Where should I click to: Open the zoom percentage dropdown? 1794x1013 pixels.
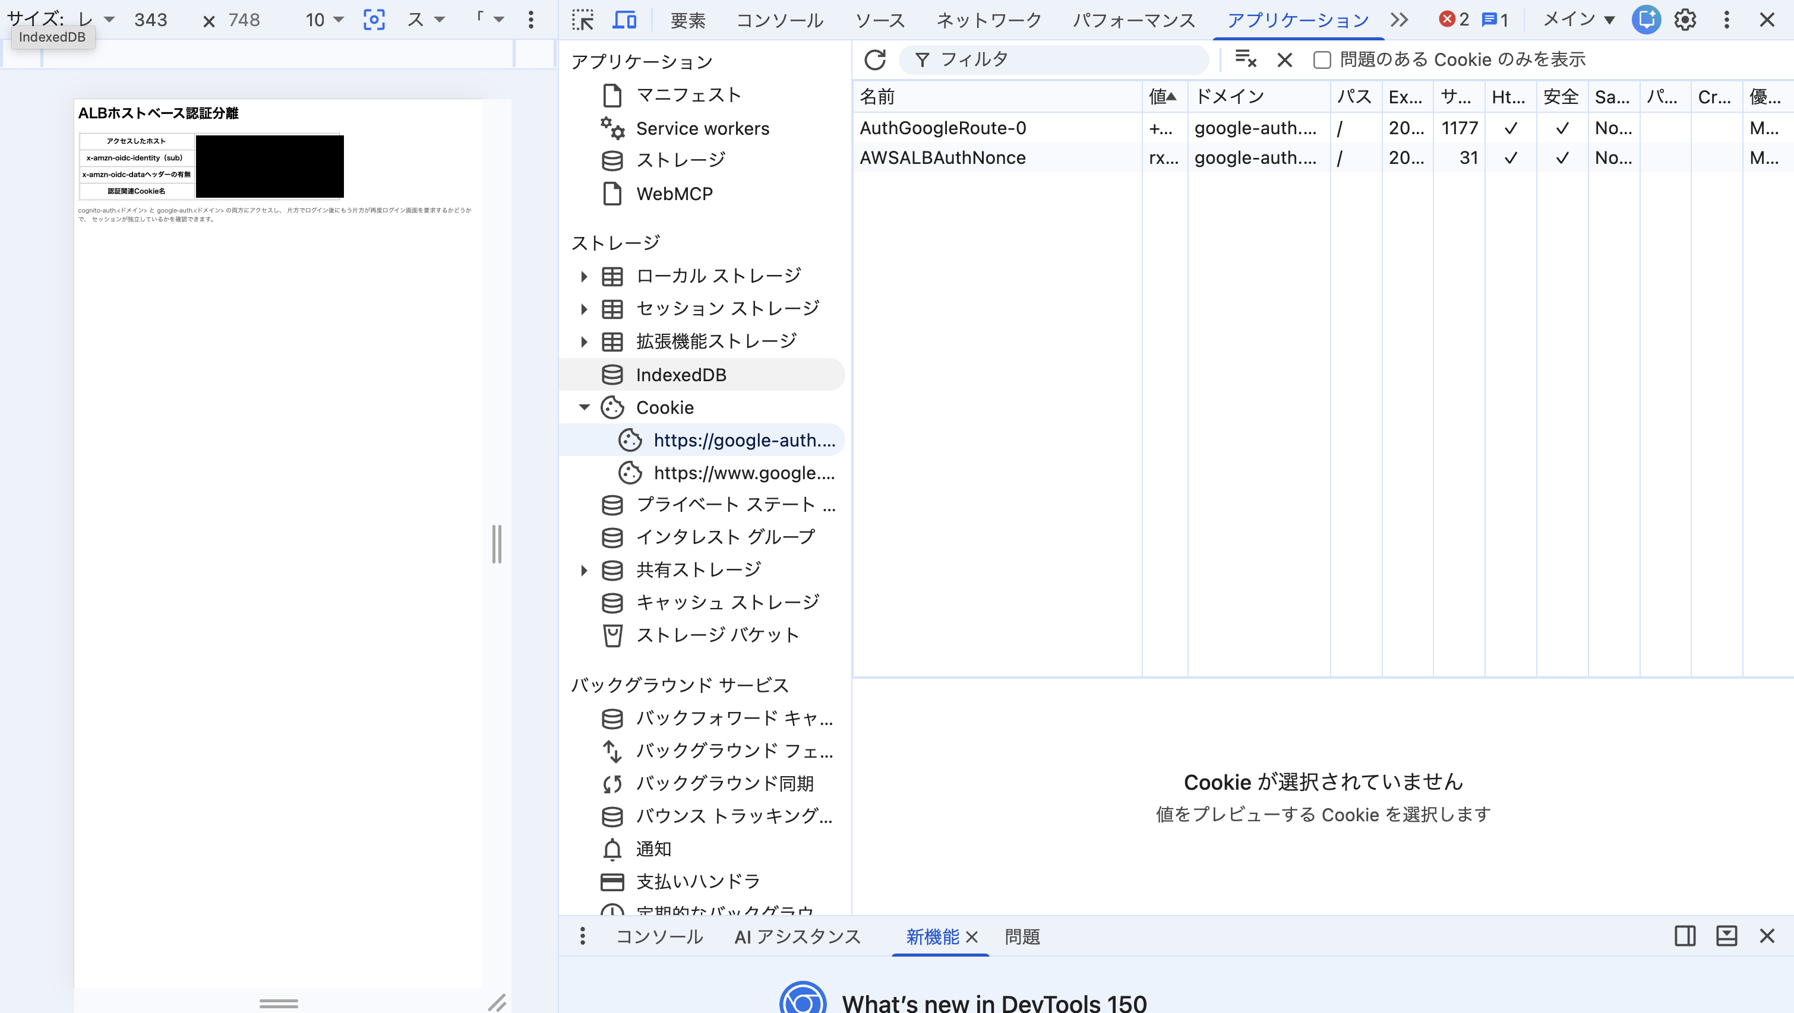point(324,20)
